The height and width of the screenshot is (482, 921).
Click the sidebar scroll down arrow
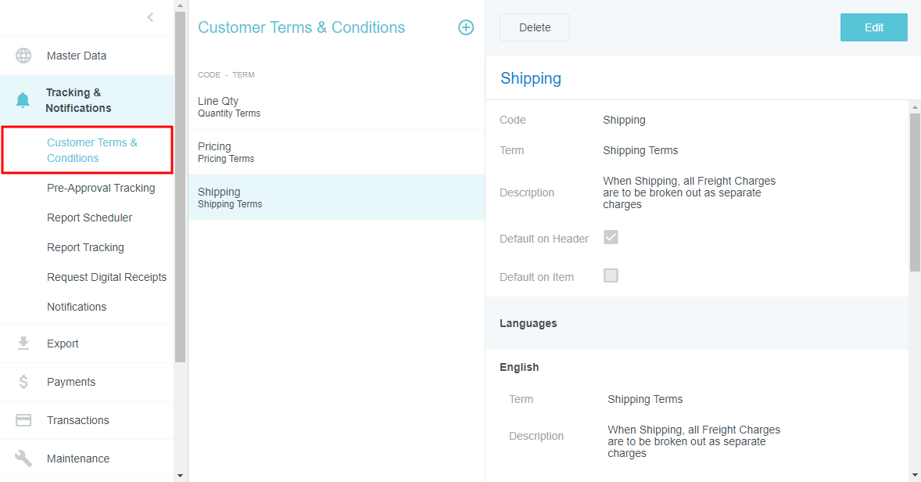coord(181,475)
